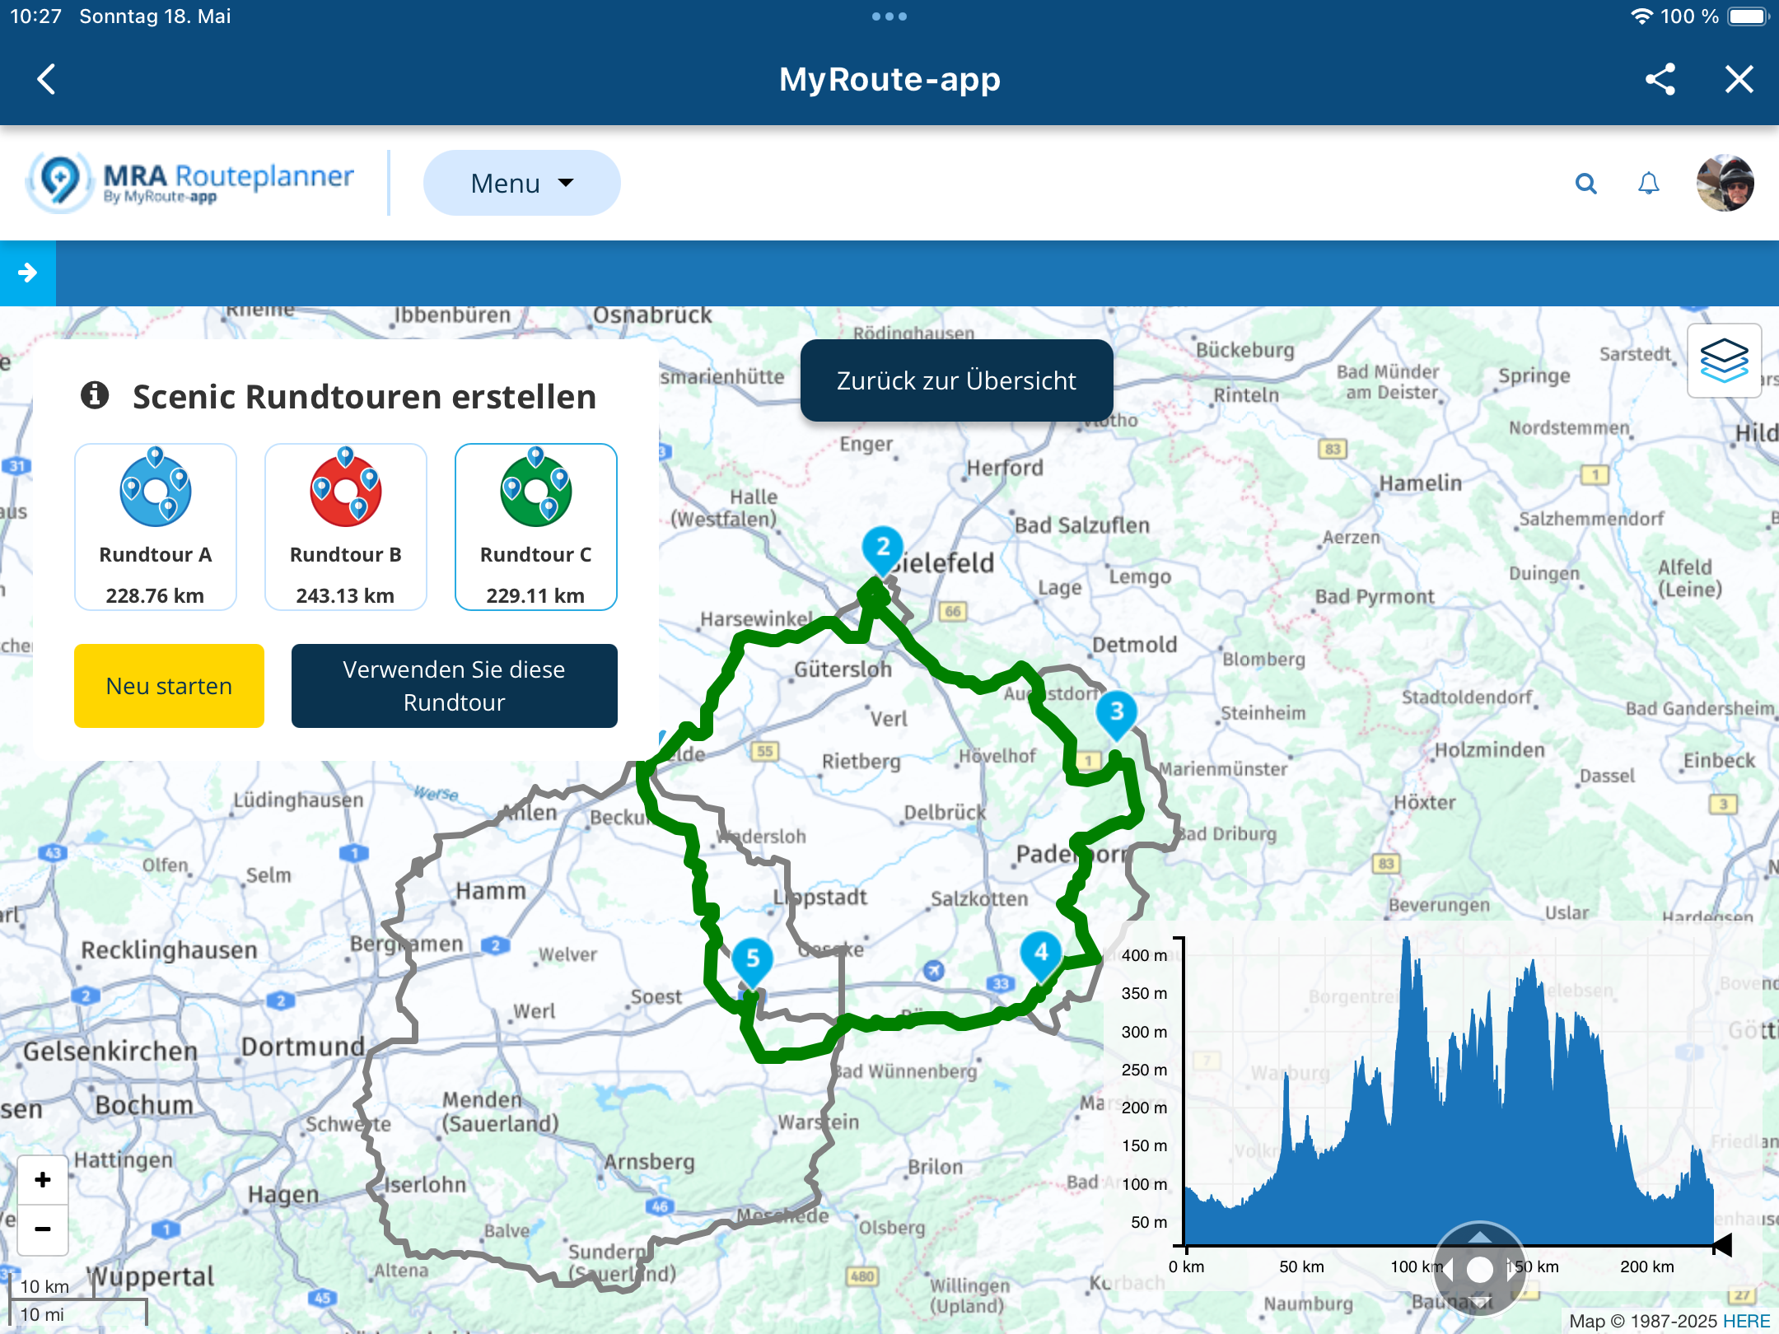
Task: Close the MyRoute-app view with X
Action: pyautogui.click(x=1739, y=80)
